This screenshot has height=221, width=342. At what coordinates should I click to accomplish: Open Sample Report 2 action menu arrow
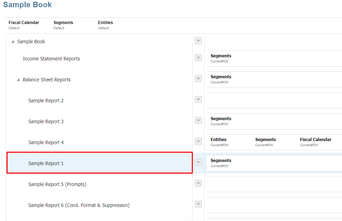(x=198, y=100)
